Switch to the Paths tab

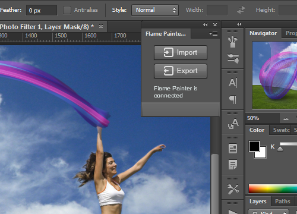[x=283, y=202]
